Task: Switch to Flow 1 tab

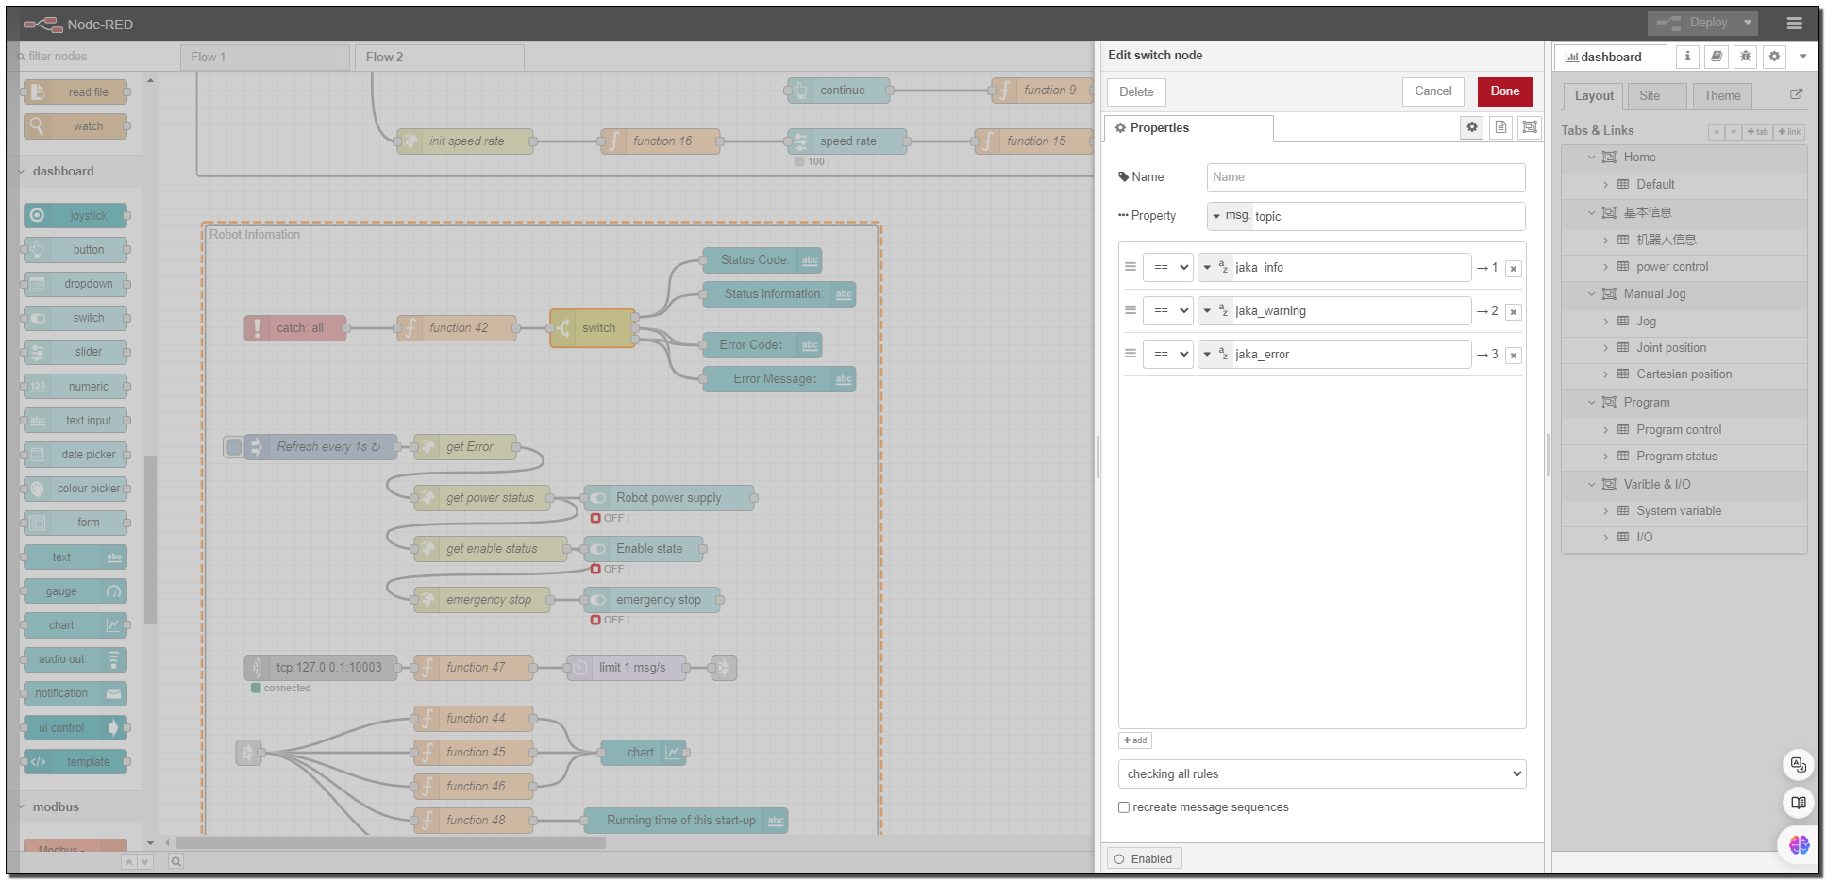Action: 264,58
